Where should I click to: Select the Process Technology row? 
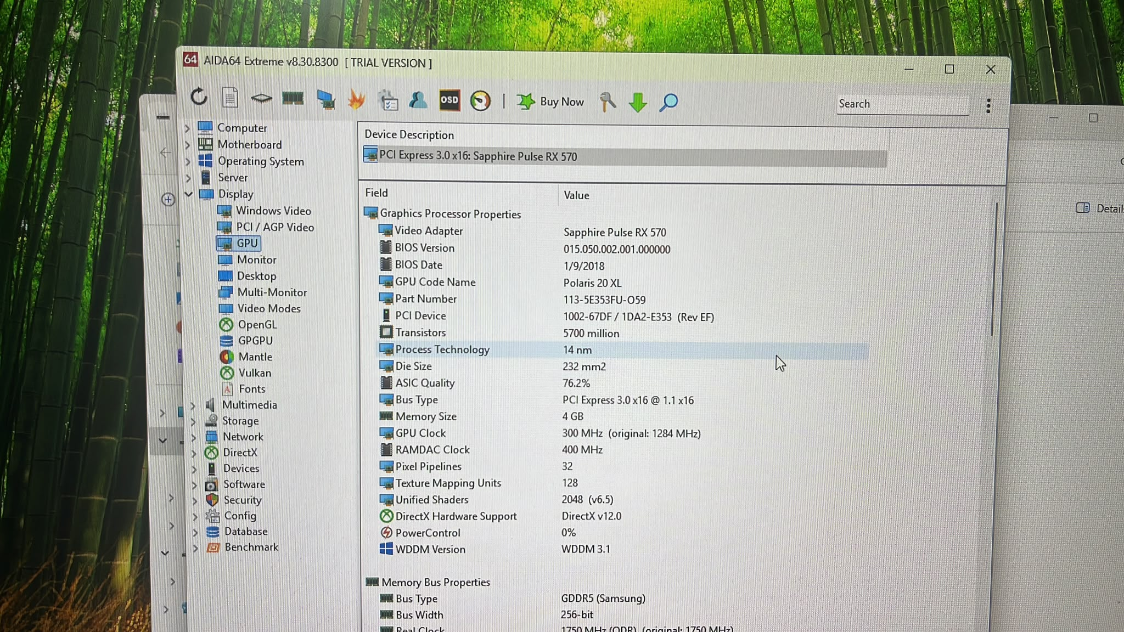pyautogui.click(x=622, y=349)
